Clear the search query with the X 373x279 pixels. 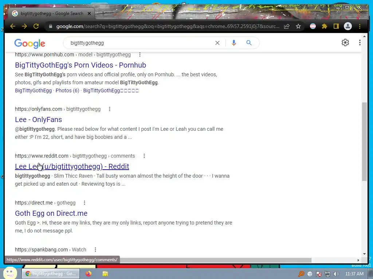[217, 43]
